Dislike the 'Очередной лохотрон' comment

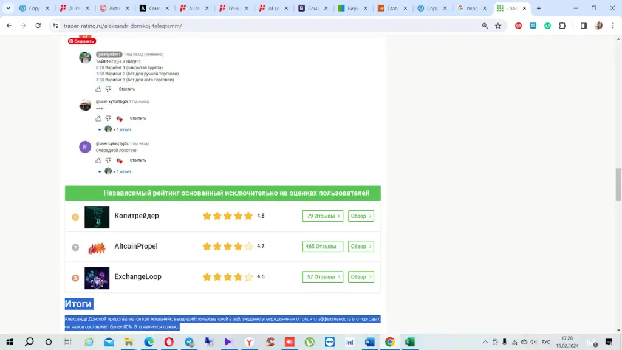click(108, 160)
